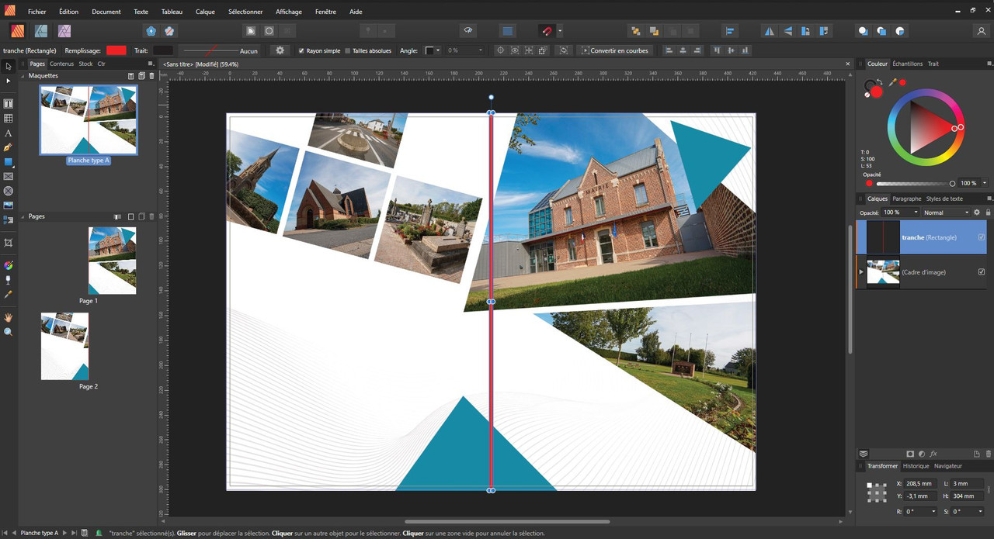The width and height of the screenshot is (994, 539).
Task: Toggle the Rayon simple checkbox
Action: pyautogui.click(x=301, y=50)
